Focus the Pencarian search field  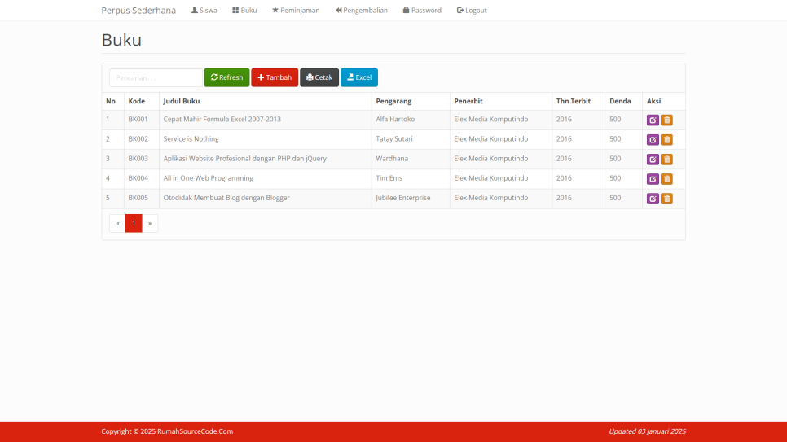(156, 77)
